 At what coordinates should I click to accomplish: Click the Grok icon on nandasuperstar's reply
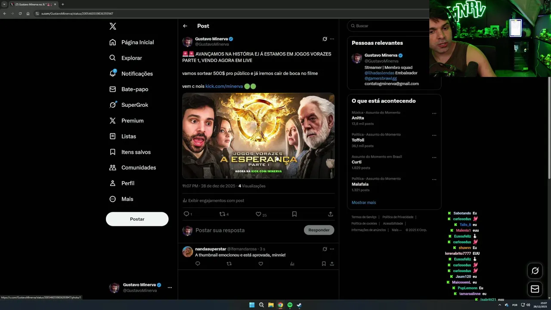point(325,249)
